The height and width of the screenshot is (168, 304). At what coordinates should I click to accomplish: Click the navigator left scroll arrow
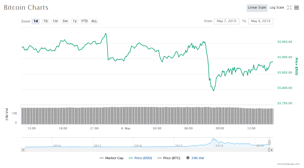pyautogui.click(x=23, y=150)
